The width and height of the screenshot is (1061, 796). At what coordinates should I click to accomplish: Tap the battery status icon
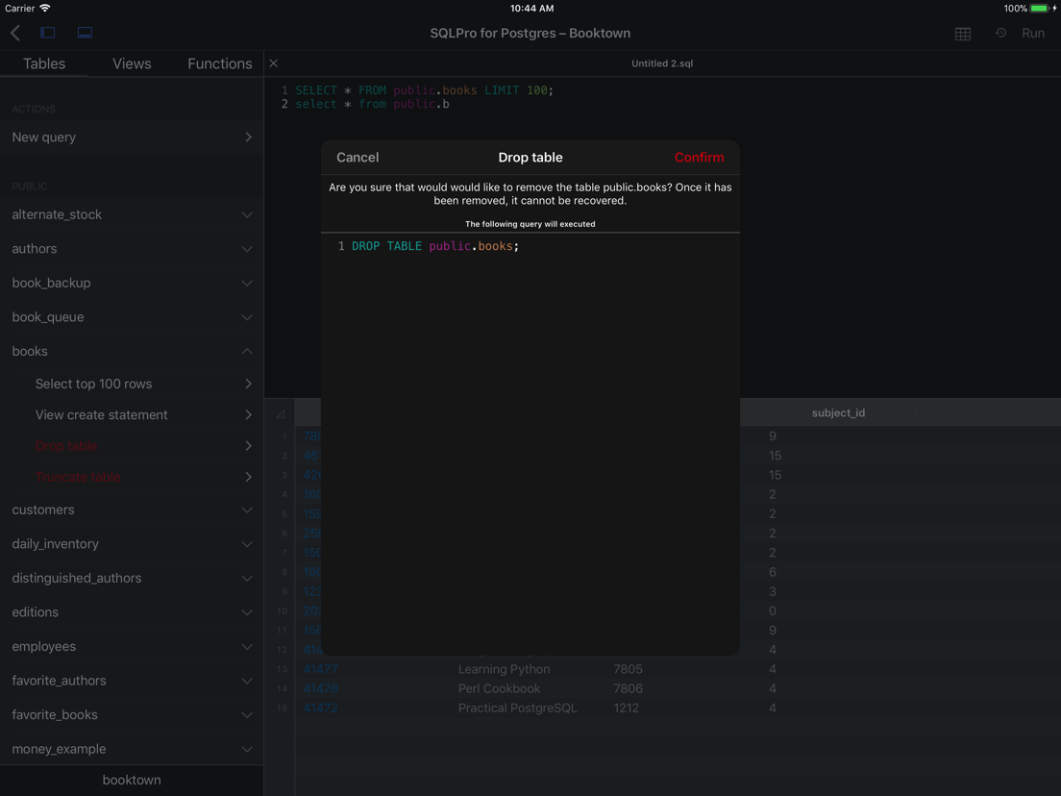1040,8
